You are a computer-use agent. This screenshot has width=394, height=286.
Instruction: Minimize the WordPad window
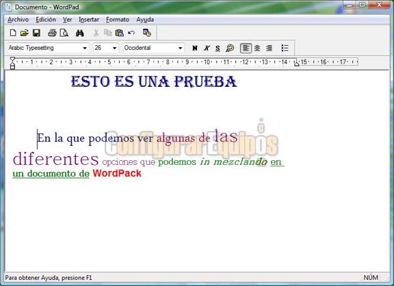pos(350,5)
